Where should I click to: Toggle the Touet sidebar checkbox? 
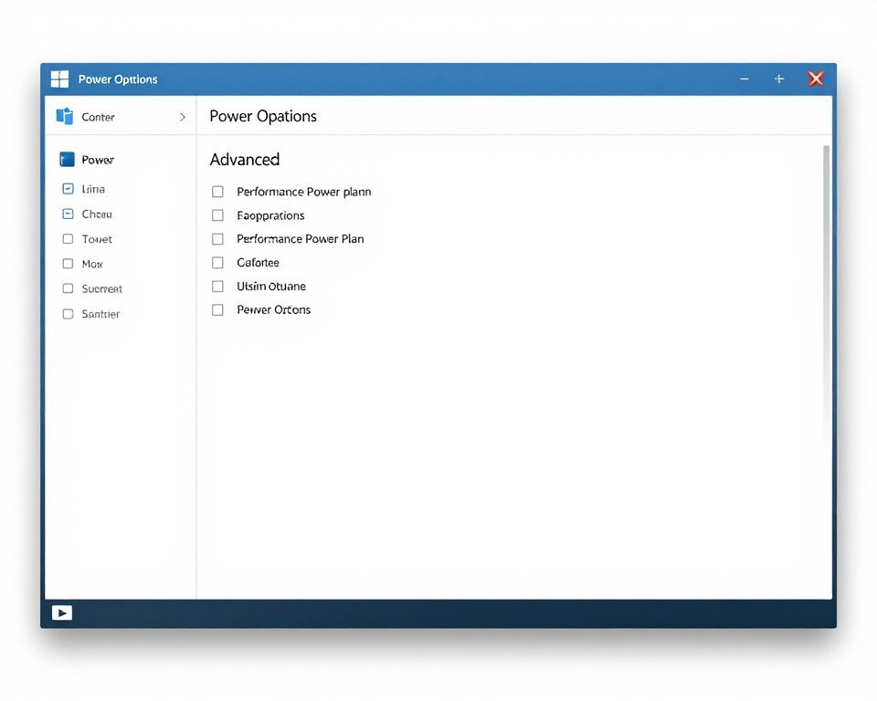point(67,238)
